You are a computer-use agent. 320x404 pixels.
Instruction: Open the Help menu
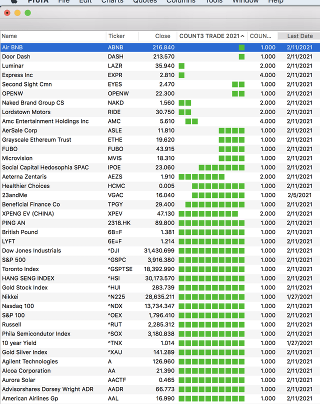click(x=275, y=1)
